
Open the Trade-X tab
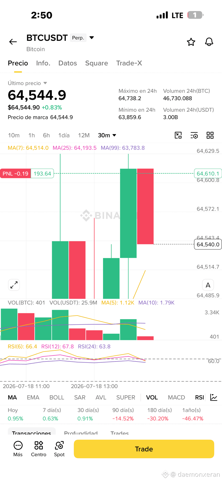129,63
